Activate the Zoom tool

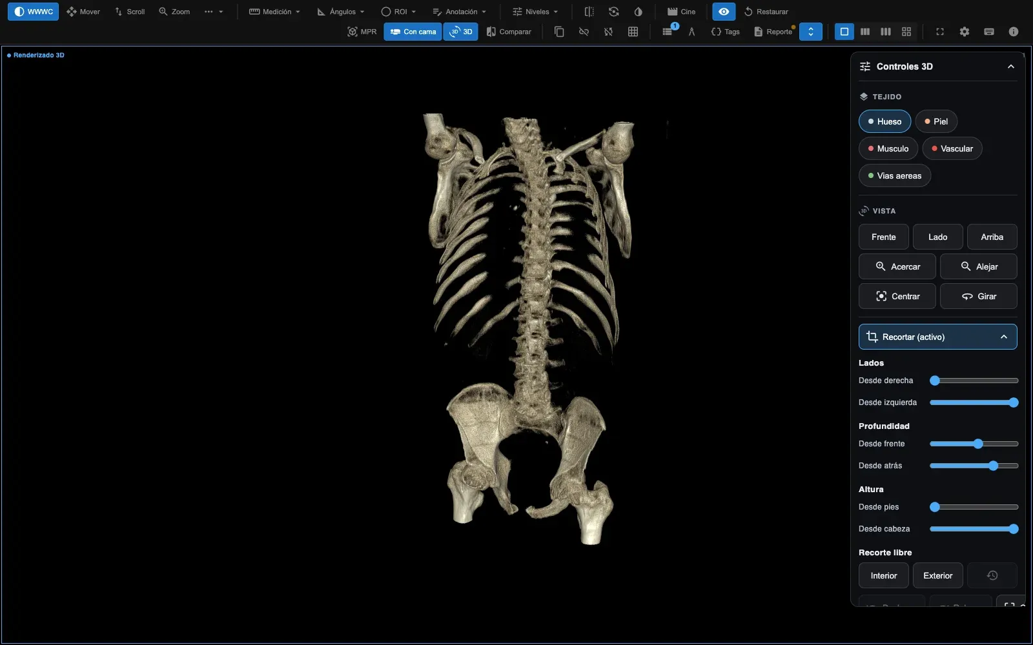point(174,12)
